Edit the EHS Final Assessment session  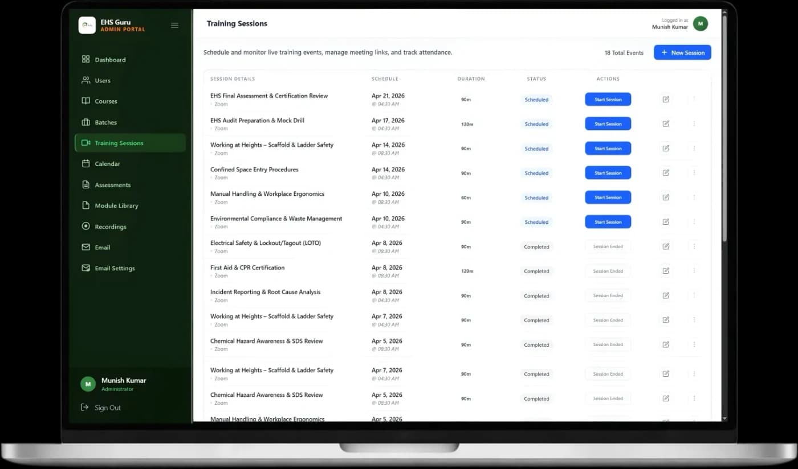click(x=666, y=100)
